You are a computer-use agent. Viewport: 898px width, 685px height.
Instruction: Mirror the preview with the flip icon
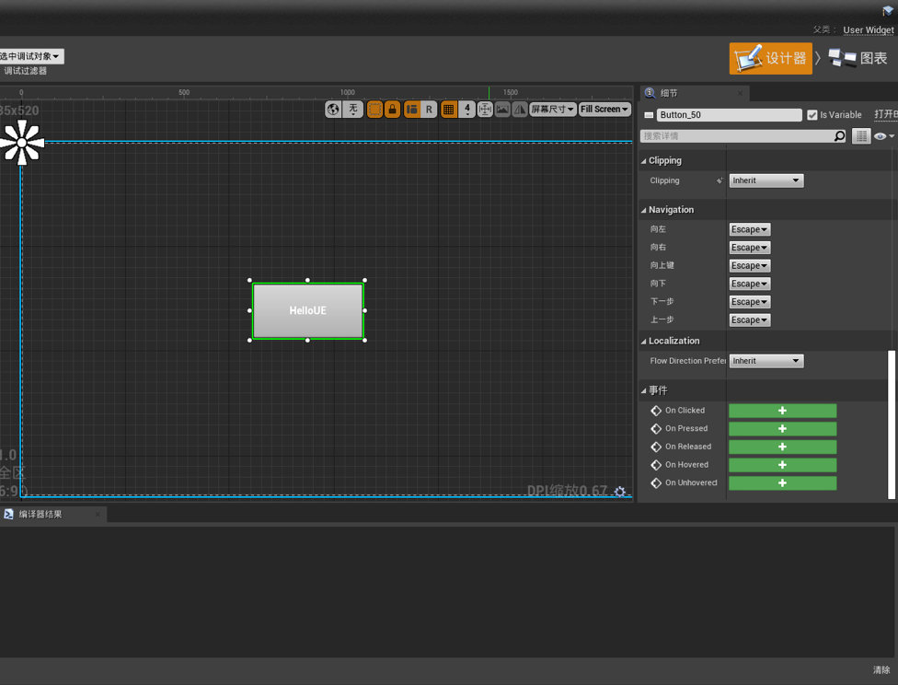pyautogui.click(x=520, y=109)
